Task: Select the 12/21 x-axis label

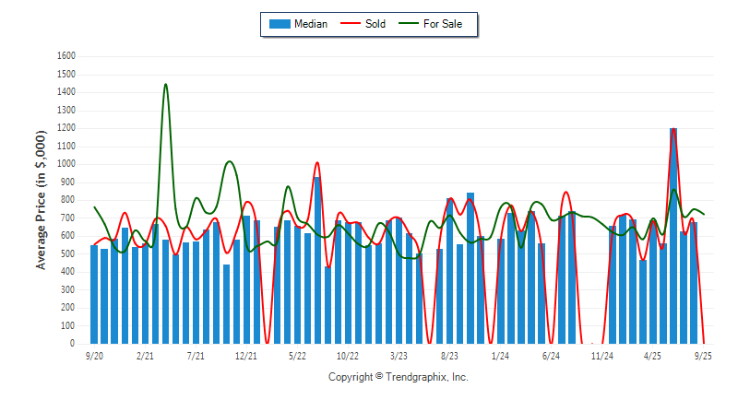Action: 246,355
